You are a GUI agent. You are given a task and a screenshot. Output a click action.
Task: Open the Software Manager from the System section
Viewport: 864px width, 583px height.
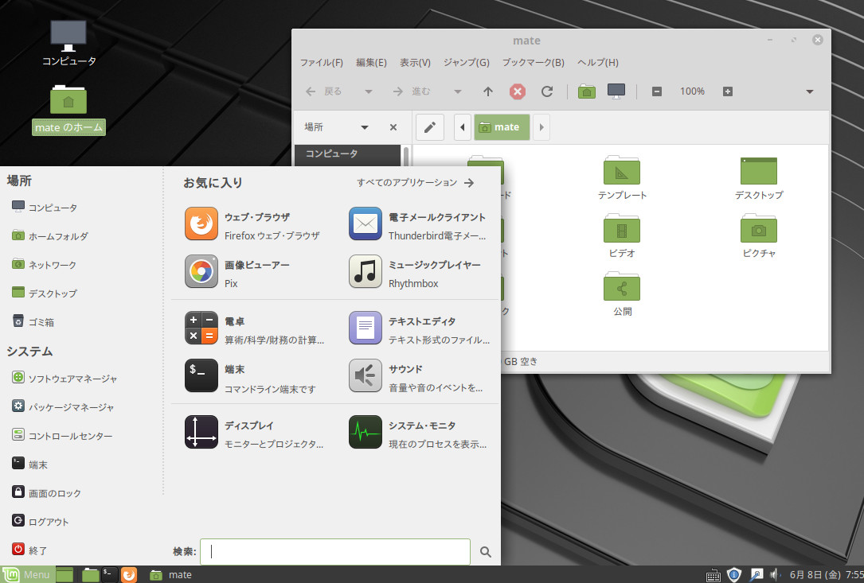(x=76, y=378)
